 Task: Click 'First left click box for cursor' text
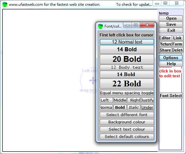[126, 35]
